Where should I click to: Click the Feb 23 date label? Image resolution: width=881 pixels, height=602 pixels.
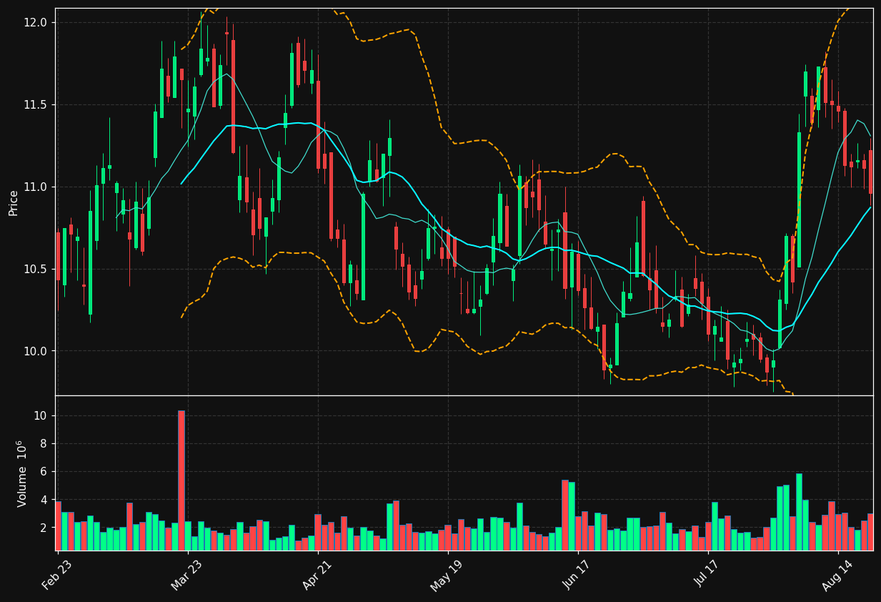coord(56,576)
